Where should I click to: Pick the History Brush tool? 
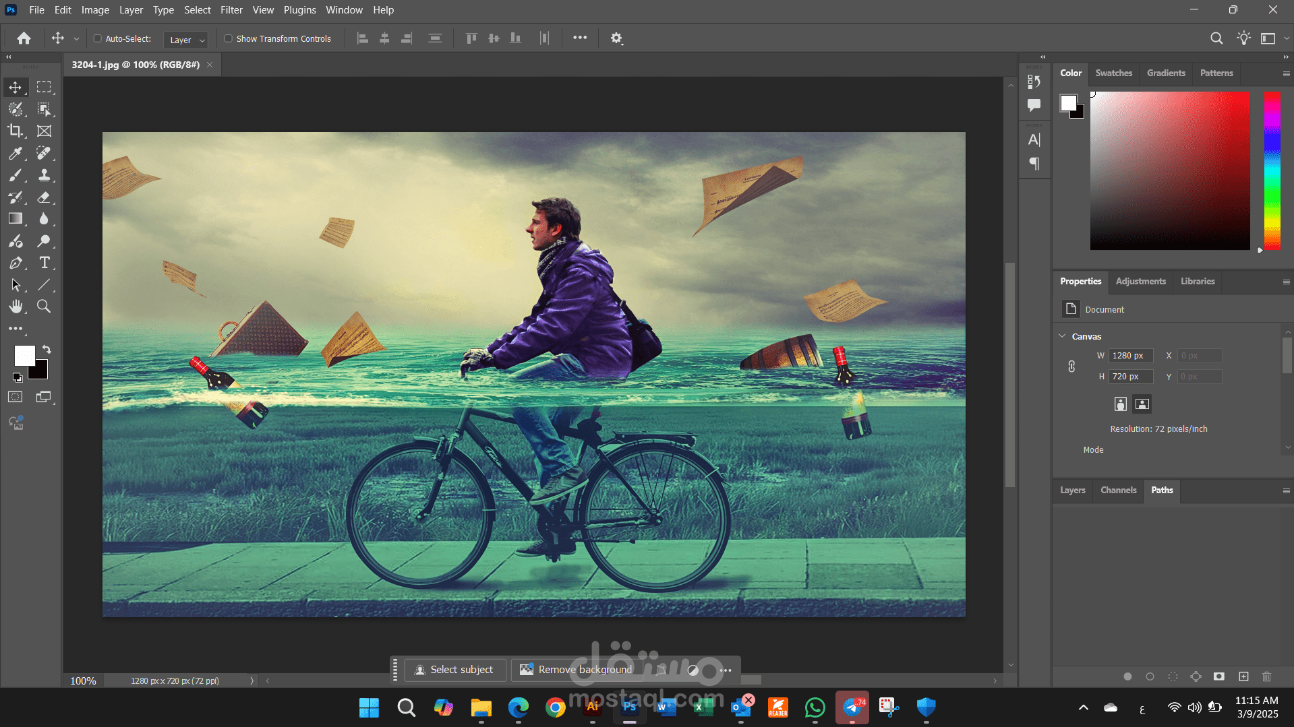click(15, 197)
